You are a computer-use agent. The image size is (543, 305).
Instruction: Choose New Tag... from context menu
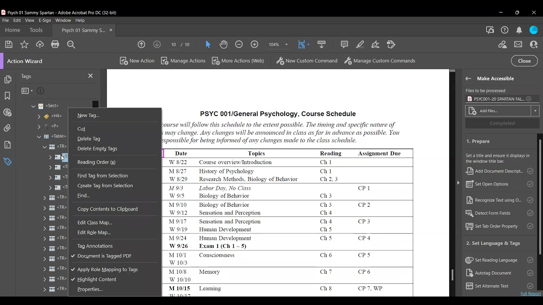[88, 115]
